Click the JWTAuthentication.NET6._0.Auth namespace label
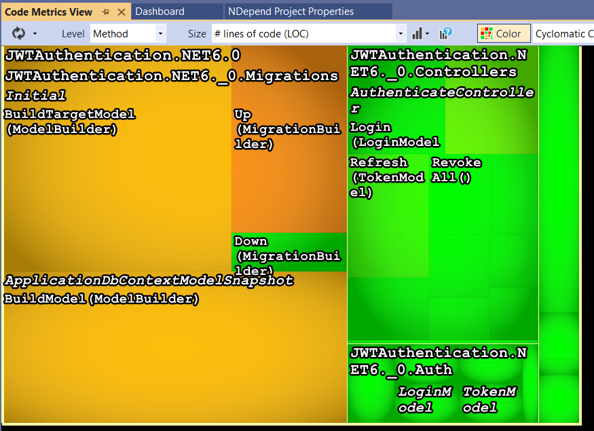 click(x=439, y=361)
